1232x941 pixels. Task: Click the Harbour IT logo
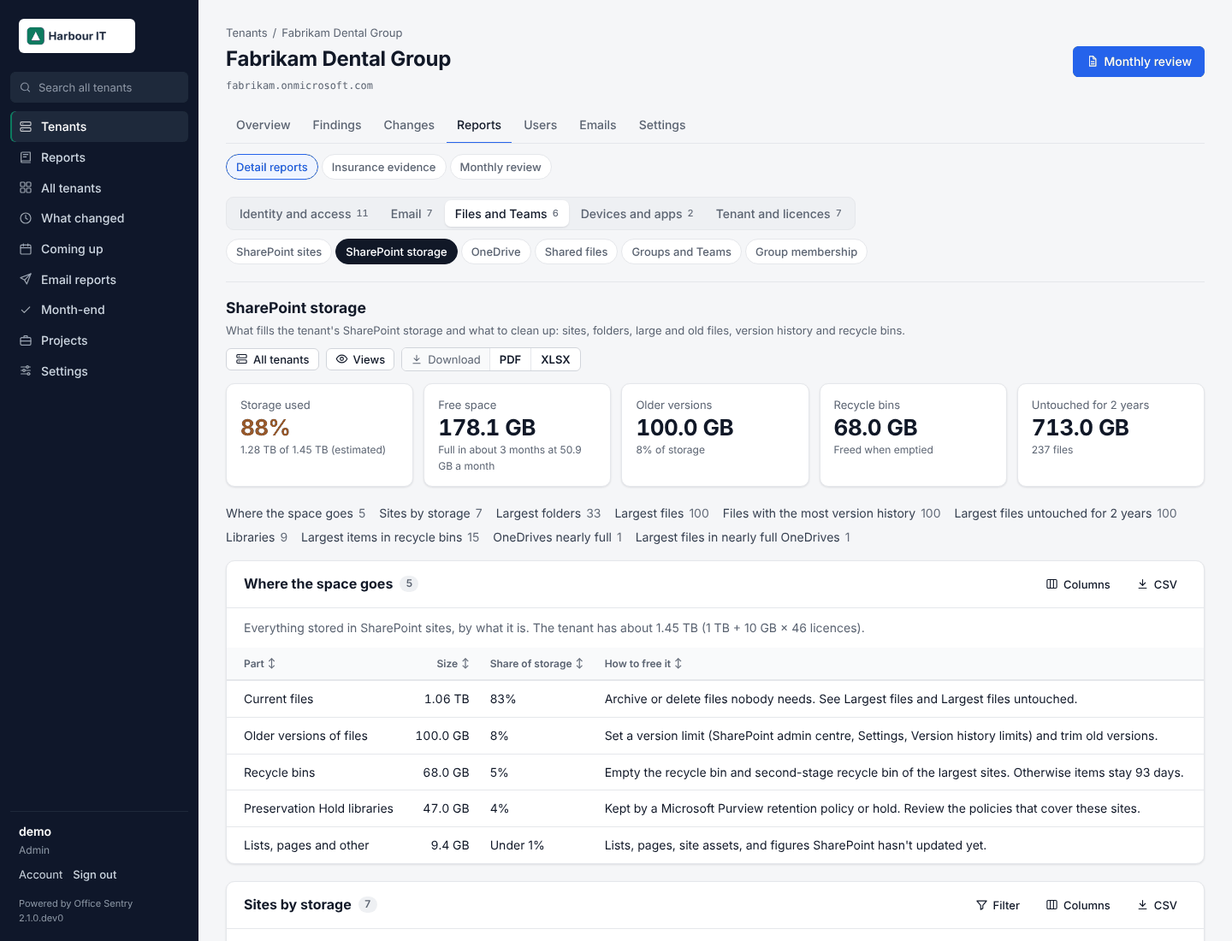tap(77, 36)
